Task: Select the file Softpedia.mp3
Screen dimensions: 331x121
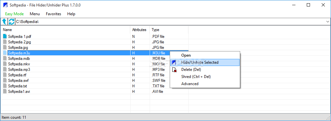Action: click(x=19, y=69)
